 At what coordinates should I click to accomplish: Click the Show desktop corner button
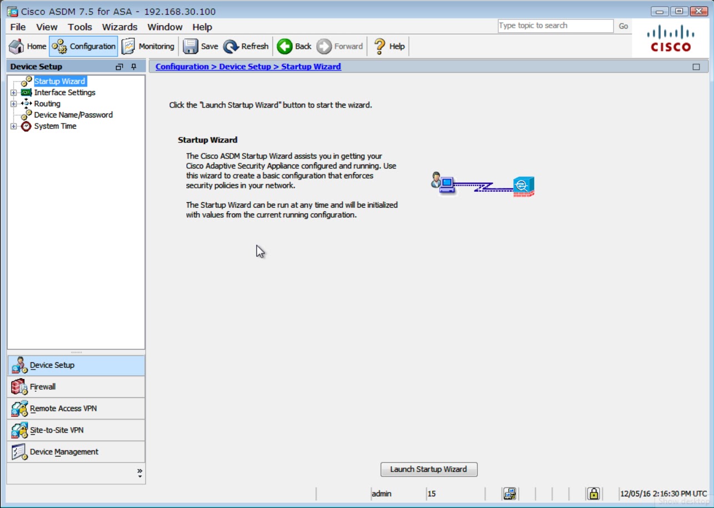tap(683, 501)
